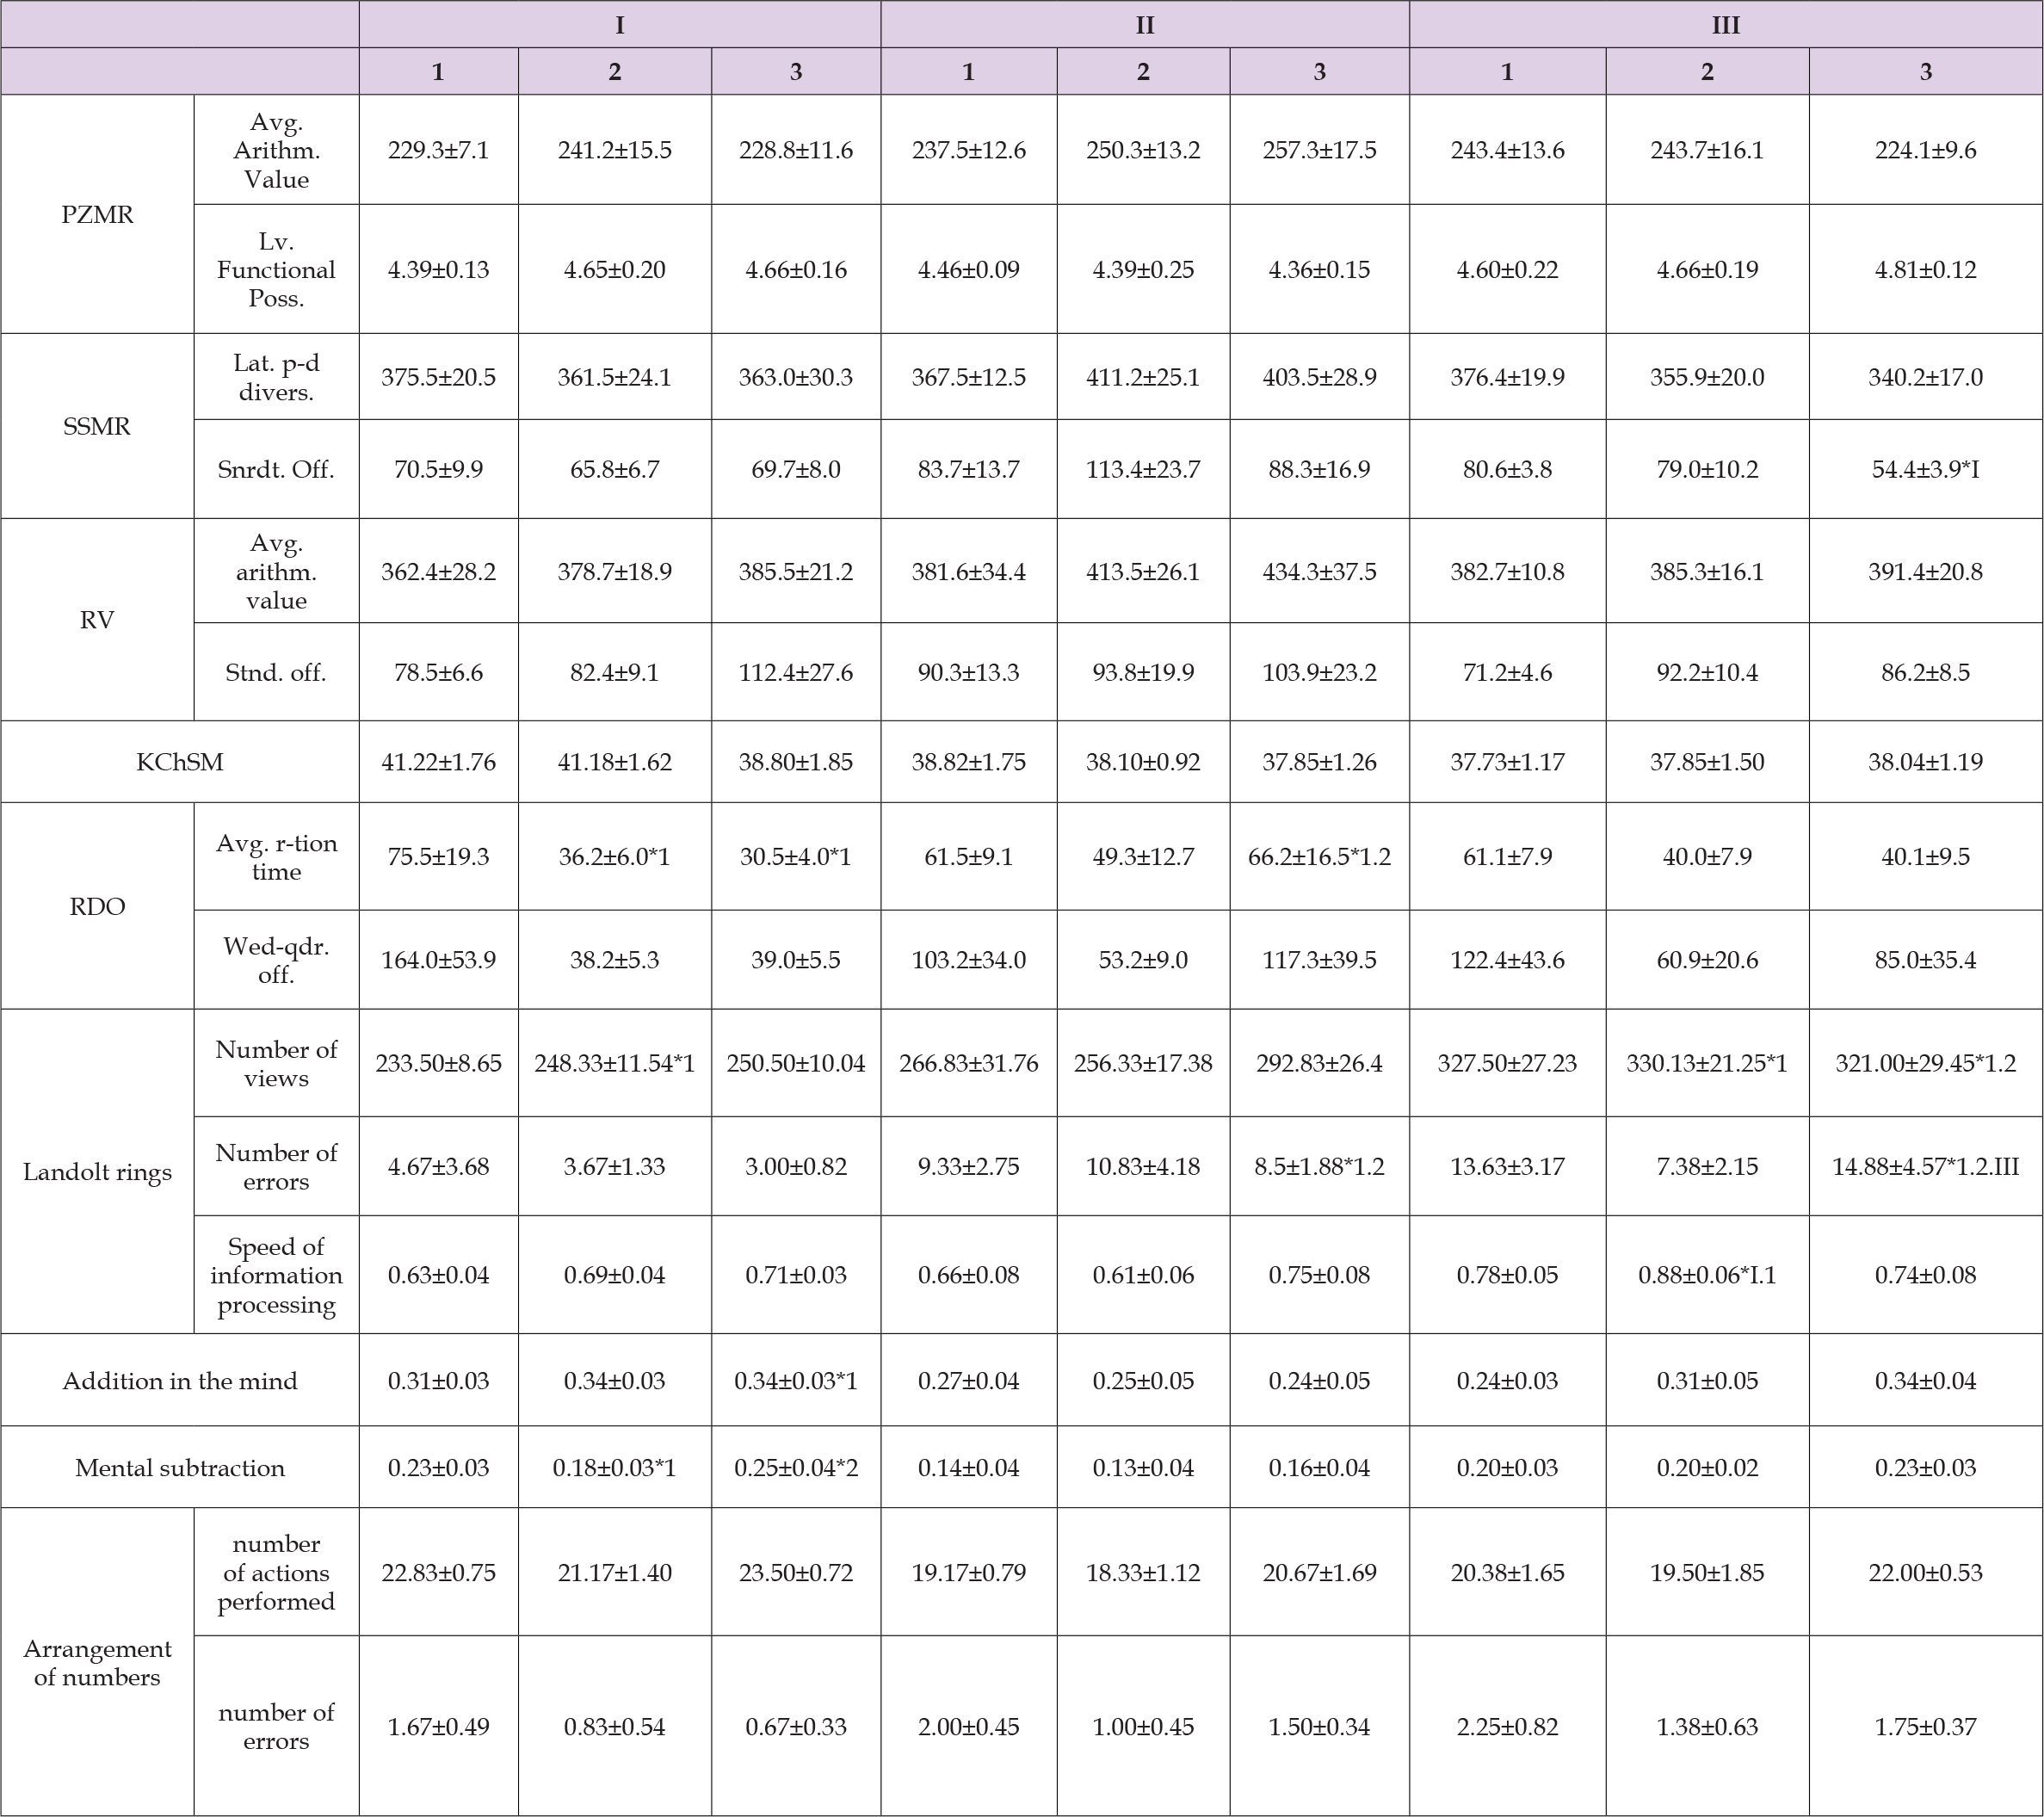Click cell value 54.4±3.9*I
The image size is (2044, 1817).
(1925, 469)
